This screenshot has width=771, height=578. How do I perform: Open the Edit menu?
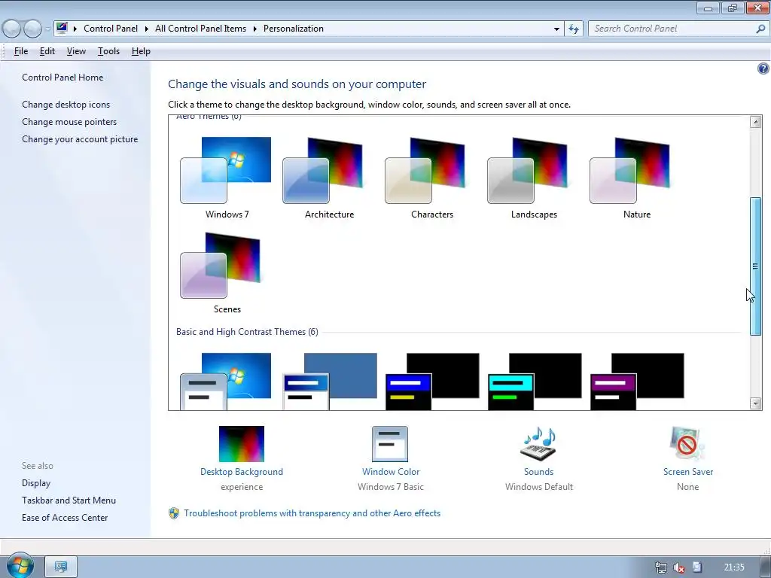pyautogui.click(x=47, y=51)
